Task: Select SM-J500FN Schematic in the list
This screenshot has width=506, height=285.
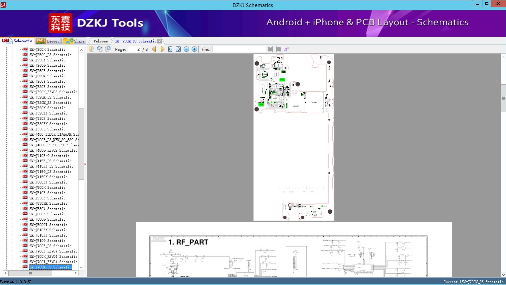Action: (x=49, y=182)
